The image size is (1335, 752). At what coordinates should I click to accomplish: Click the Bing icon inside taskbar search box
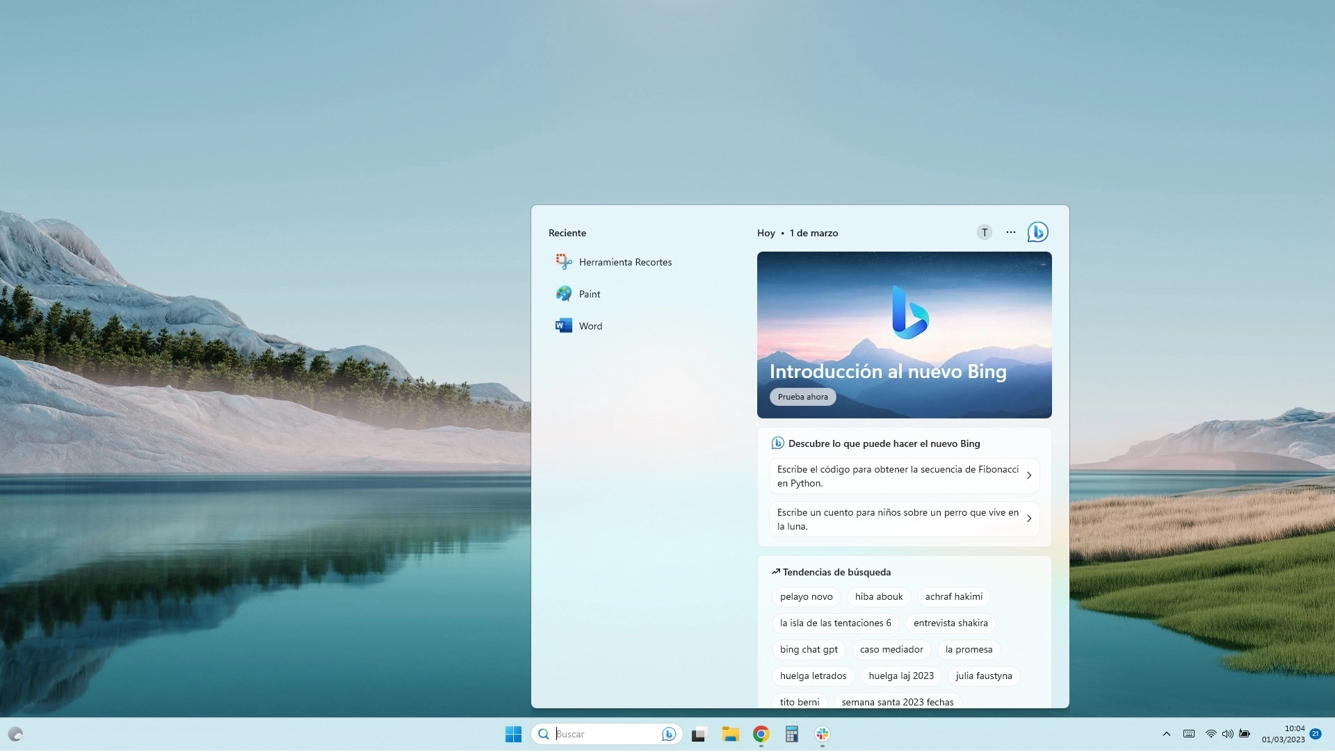668,734
